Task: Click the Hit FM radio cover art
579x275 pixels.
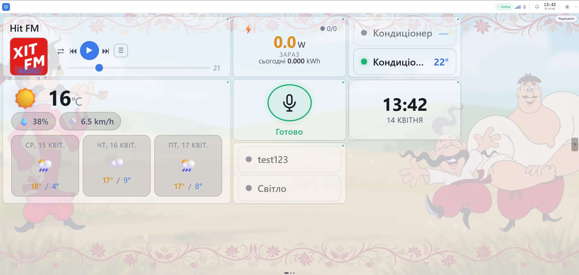Action: pyautogui.click(x=29, y=56)
